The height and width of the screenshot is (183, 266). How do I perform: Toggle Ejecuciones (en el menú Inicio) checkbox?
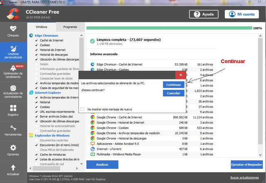pos(36,145)
